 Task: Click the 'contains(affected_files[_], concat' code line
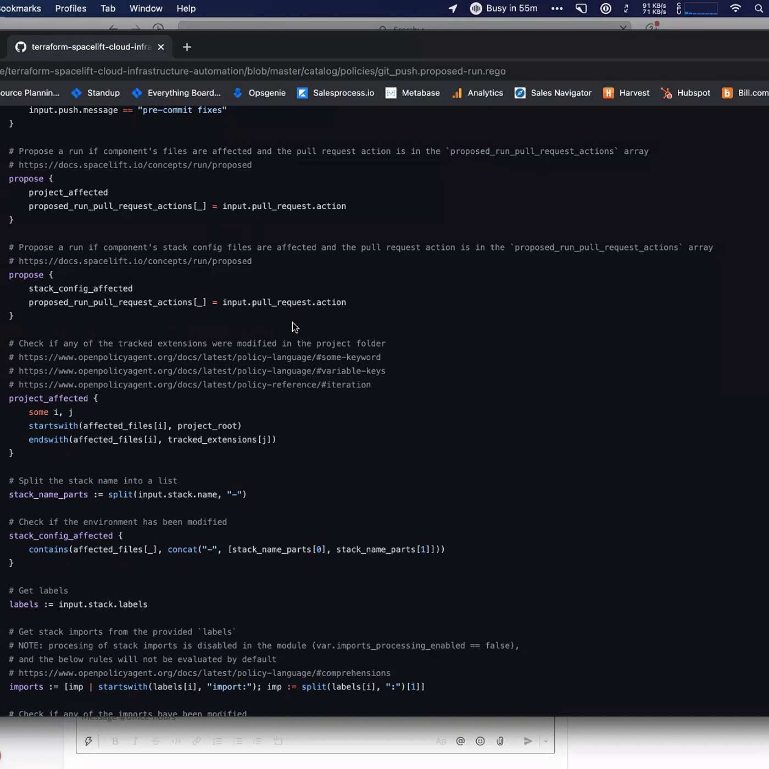click(237, 549)
